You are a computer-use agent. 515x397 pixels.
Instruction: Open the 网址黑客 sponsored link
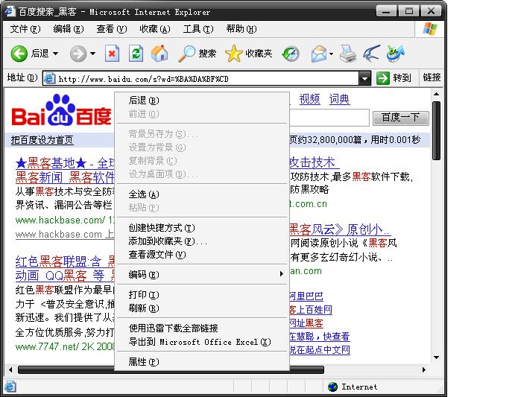tap(306, 323)
